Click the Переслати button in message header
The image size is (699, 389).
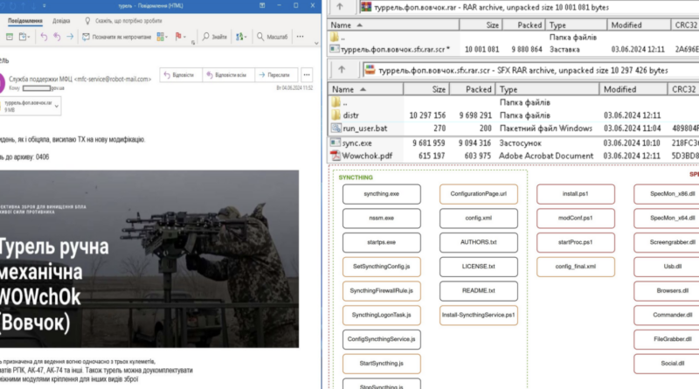coord(275,75)
